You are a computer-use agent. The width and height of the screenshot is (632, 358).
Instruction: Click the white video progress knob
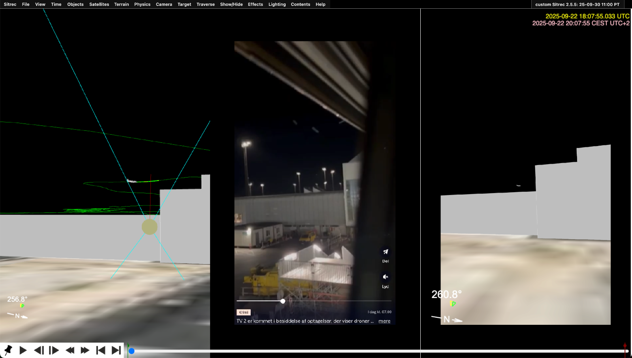pyautogui.click(x=283, y=301)
